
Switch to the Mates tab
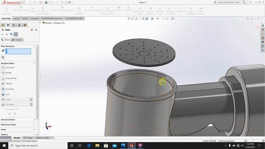tap(5, 40)
